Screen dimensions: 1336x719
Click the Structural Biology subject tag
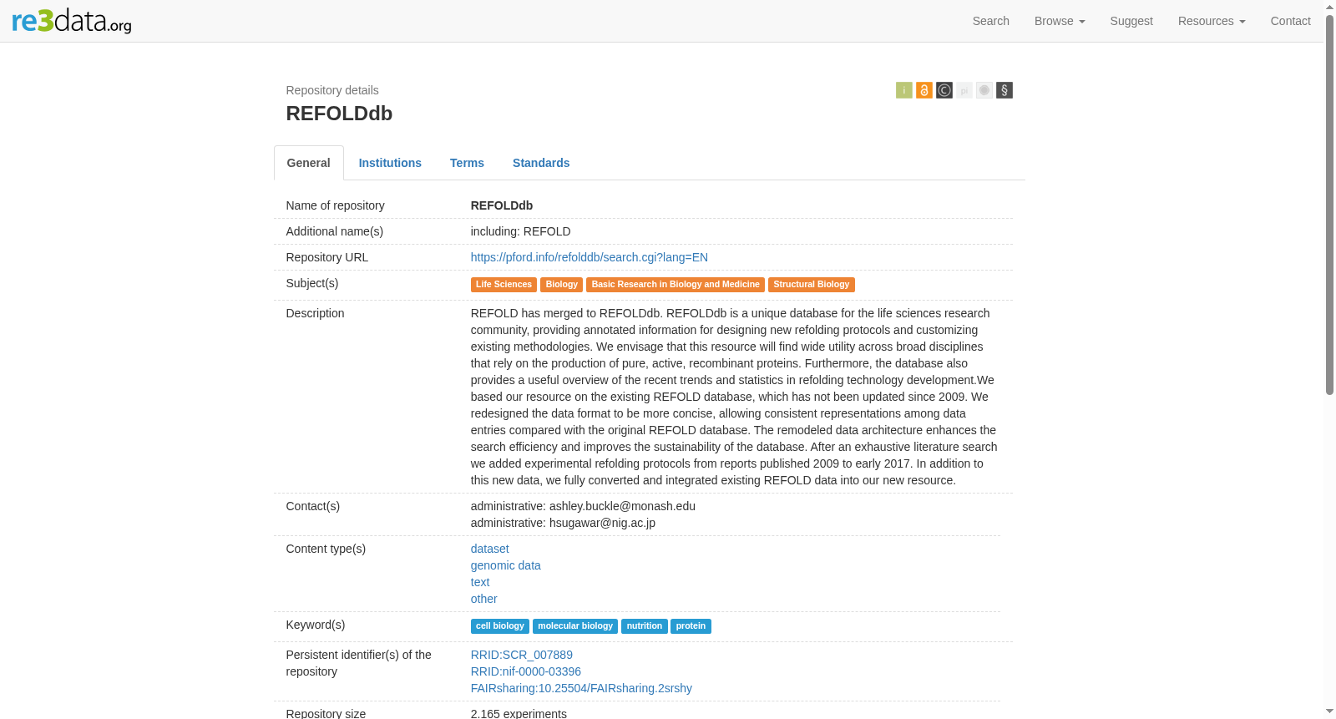coord(812,285)
